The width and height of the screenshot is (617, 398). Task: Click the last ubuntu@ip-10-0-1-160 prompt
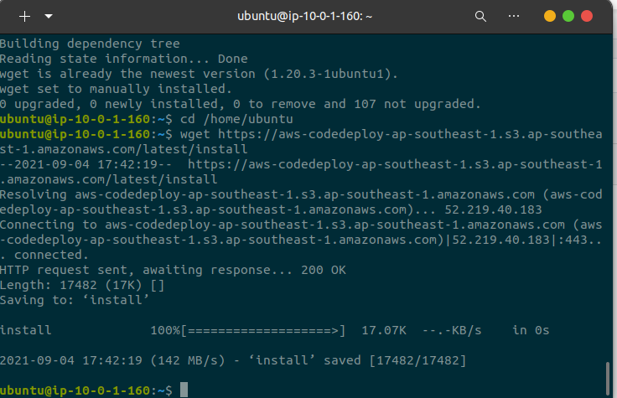86,390
